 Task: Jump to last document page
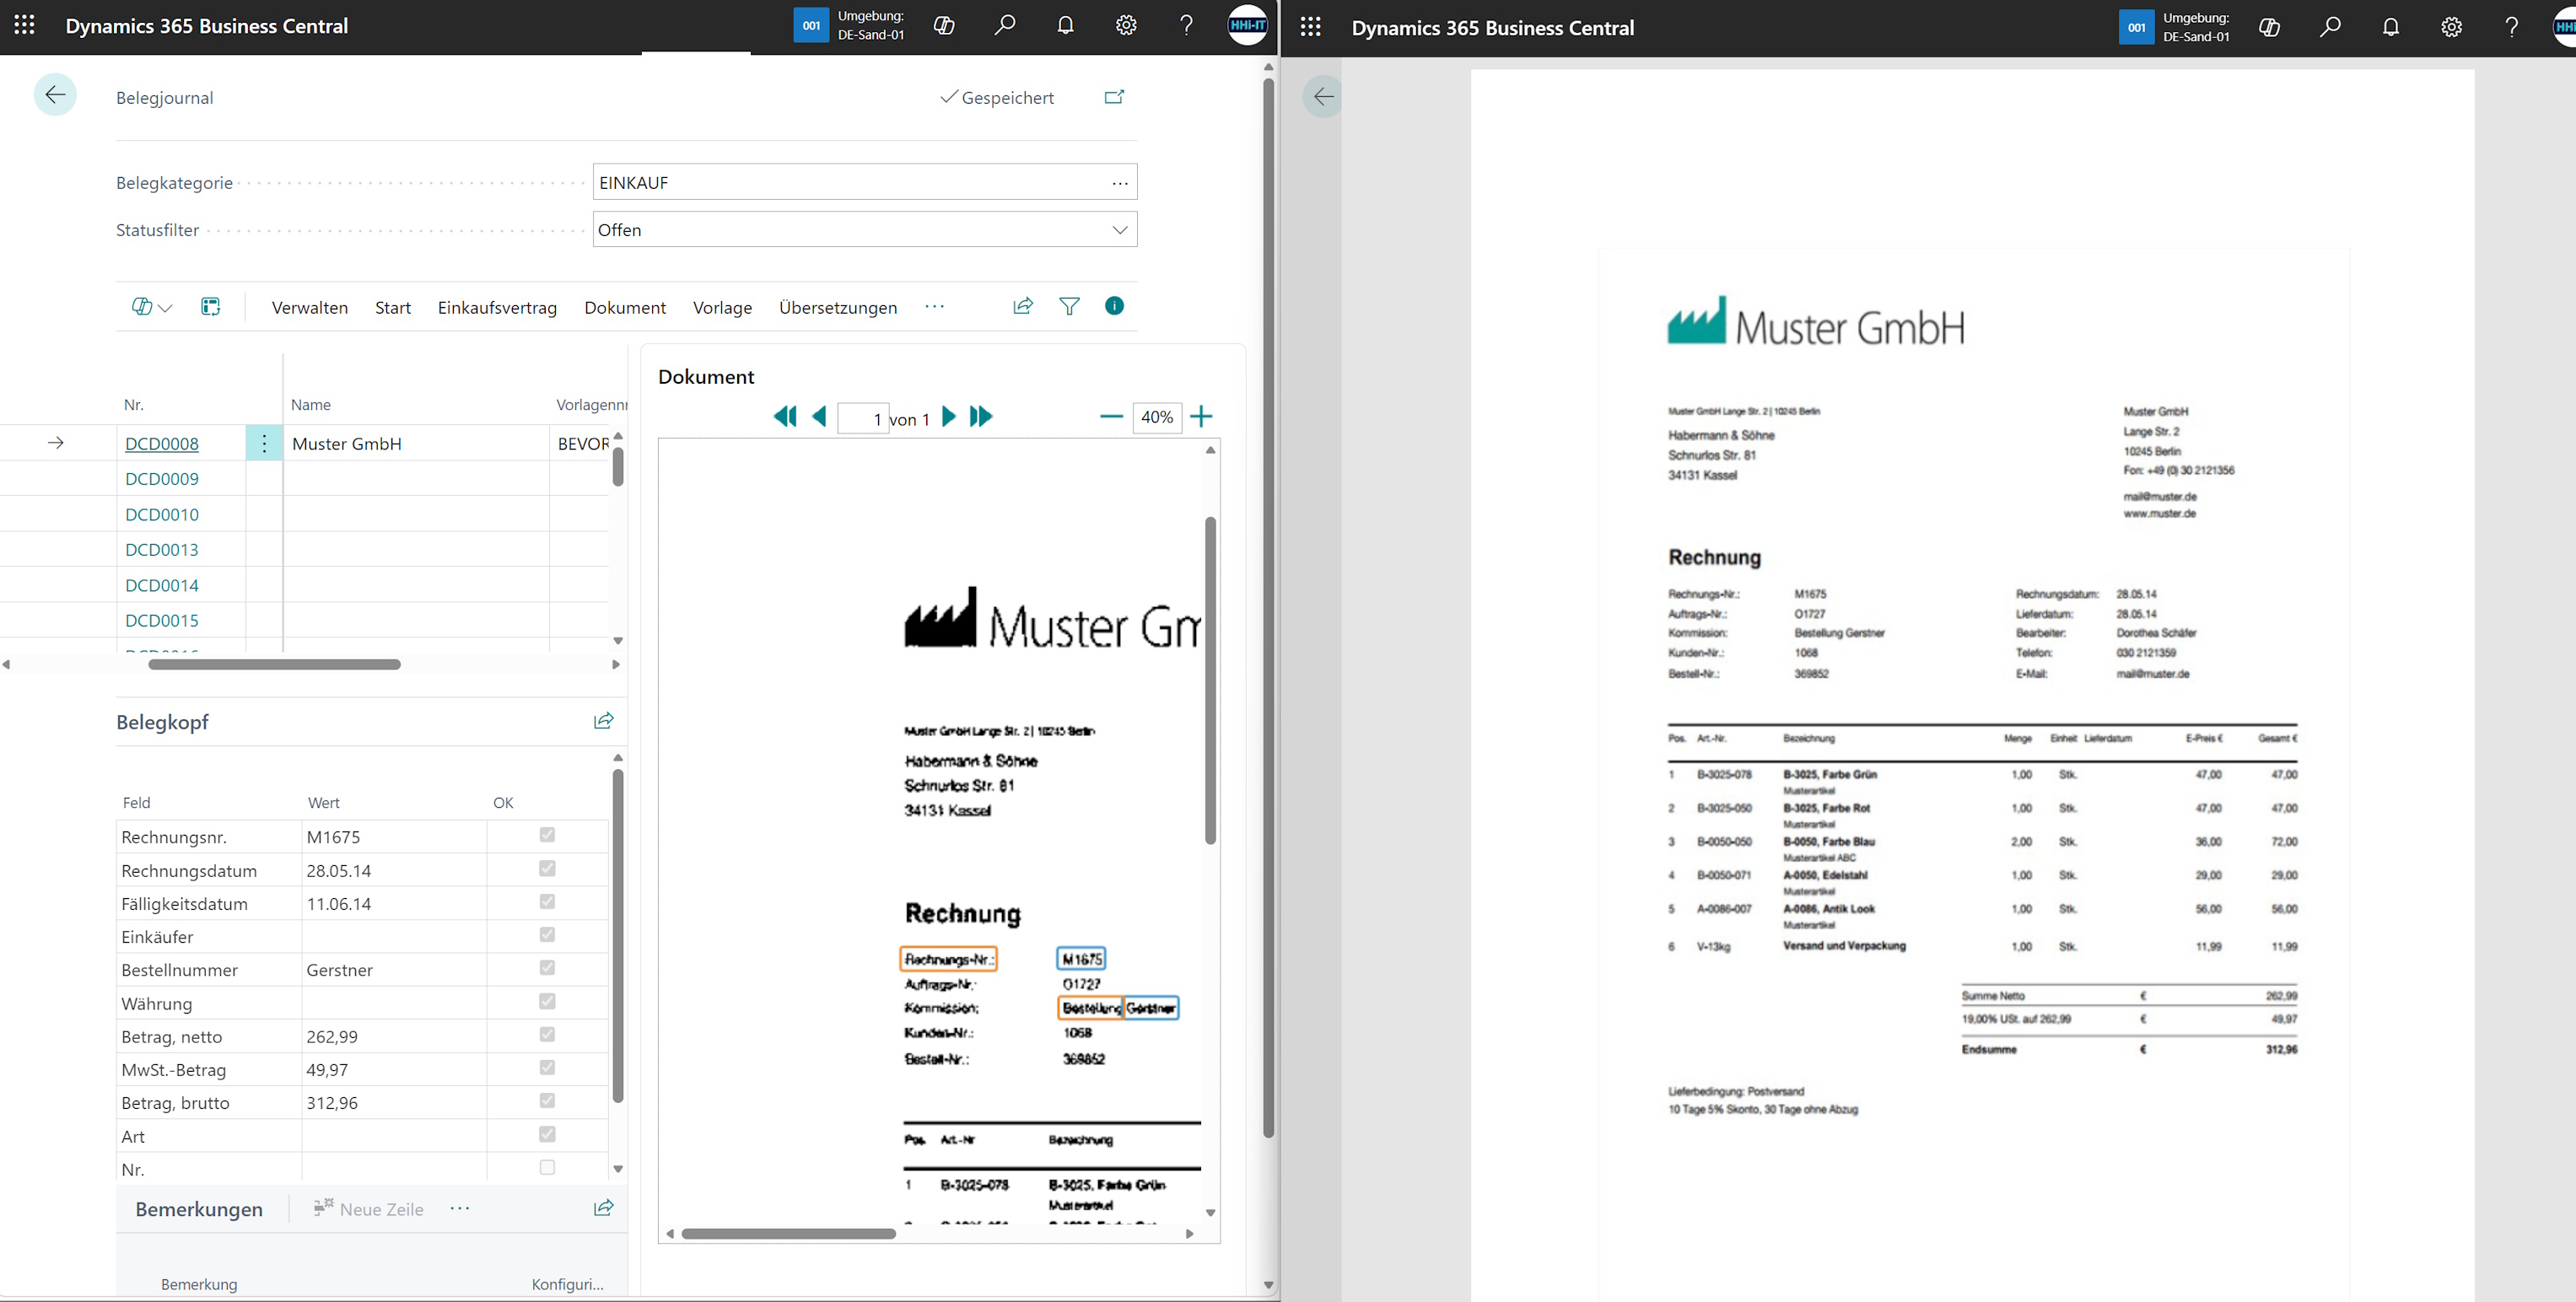(x=981, y=417)
